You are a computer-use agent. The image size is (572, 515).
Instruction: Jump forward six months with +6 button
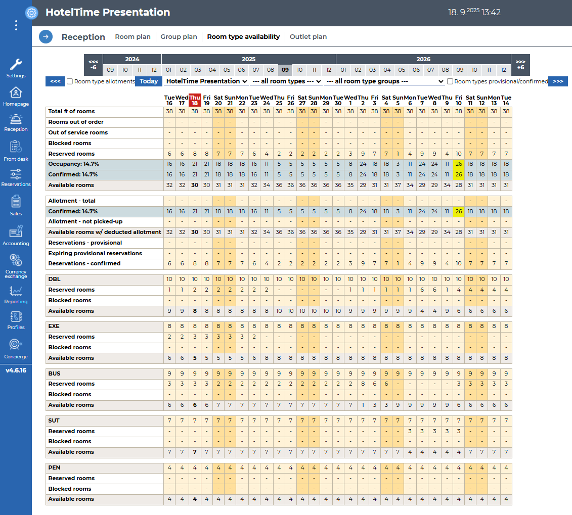520,65
